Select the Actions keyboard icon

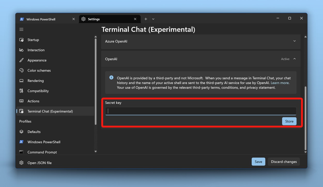(x=21, y=101)
